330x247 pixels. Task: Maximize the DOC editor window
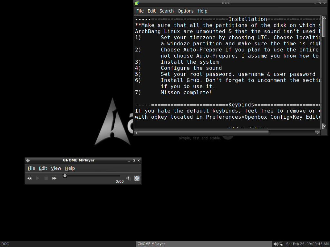[320, 3]
